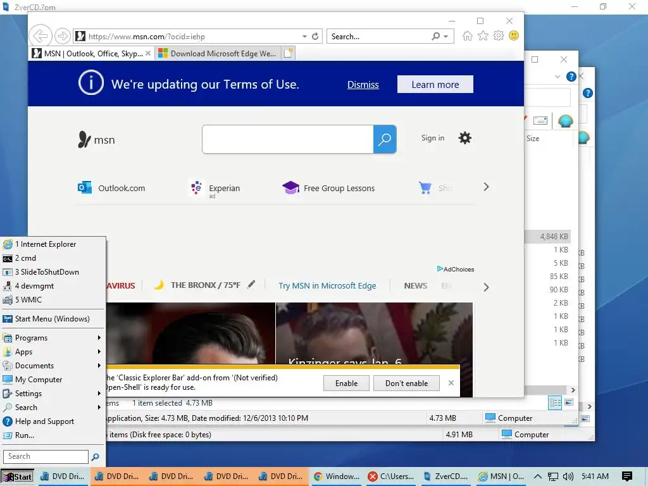Refresh the MSN page
Screen dimensions: 648x486
[315, 36]
